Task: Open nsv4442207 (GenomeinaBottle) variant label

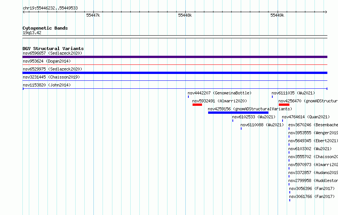Action: click(220, 93)
